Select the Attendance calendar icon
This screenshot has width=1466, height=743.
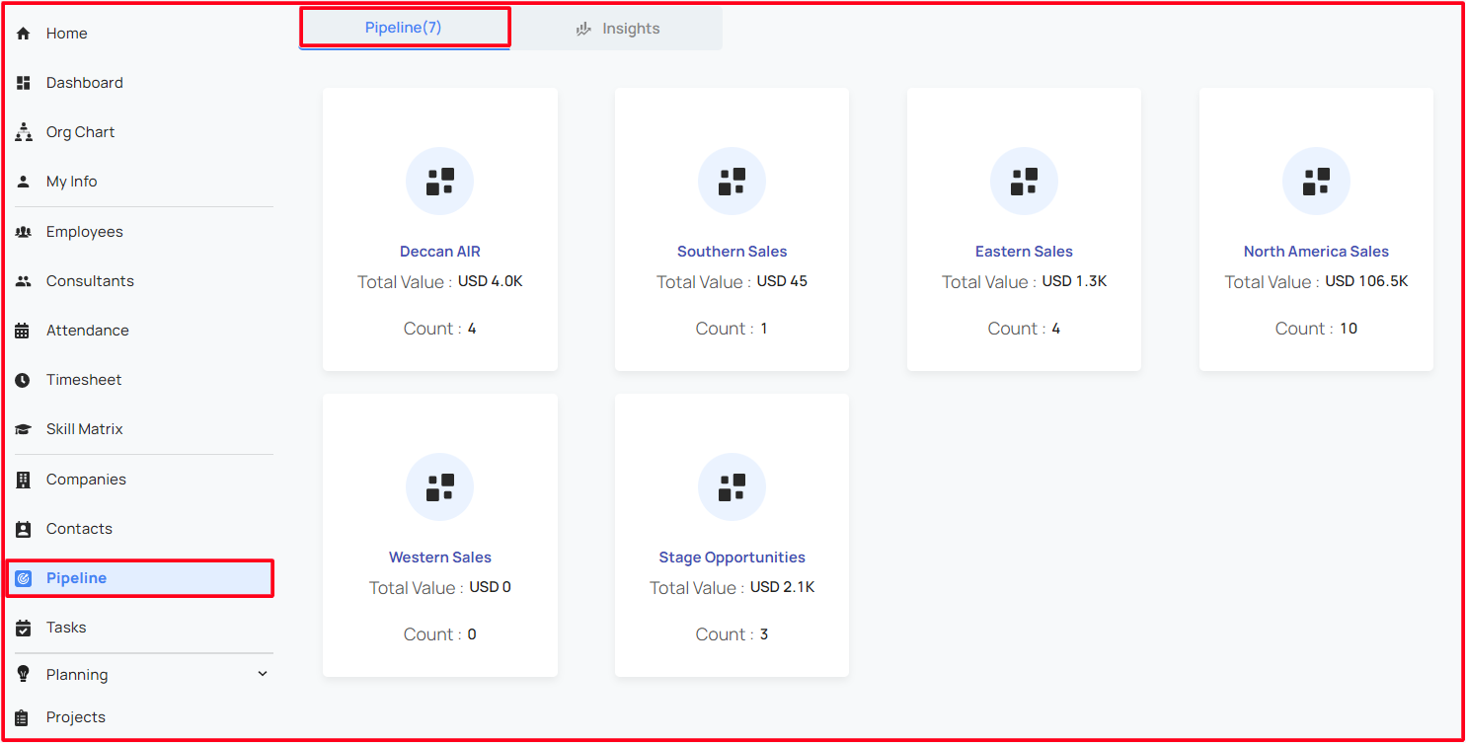pos(23,331)
